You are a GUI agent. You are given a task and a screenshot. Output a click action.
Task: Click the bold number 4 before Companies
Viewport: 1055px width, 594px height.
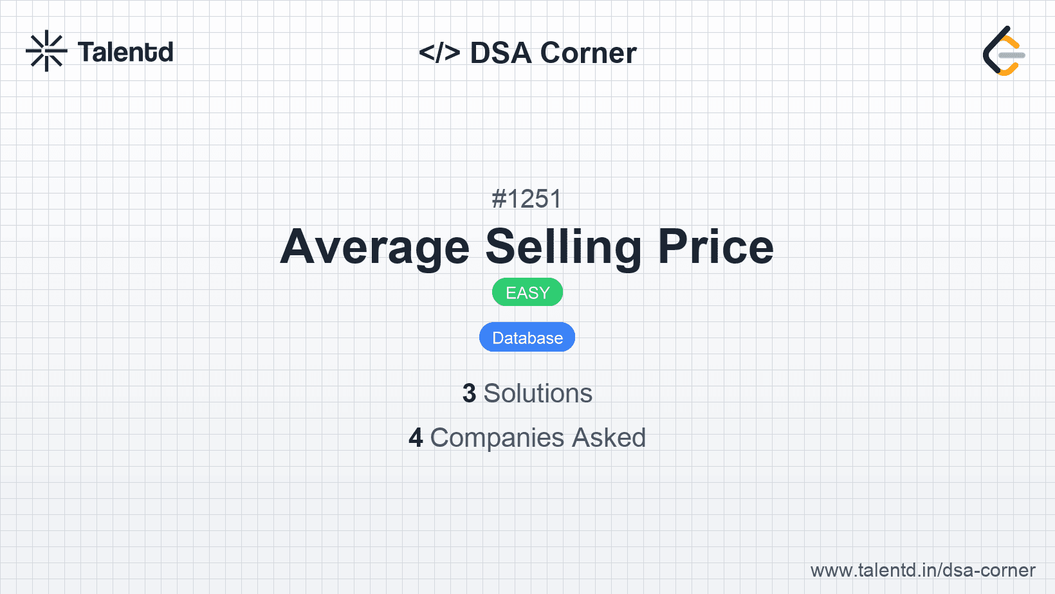(x=416, y=438)
